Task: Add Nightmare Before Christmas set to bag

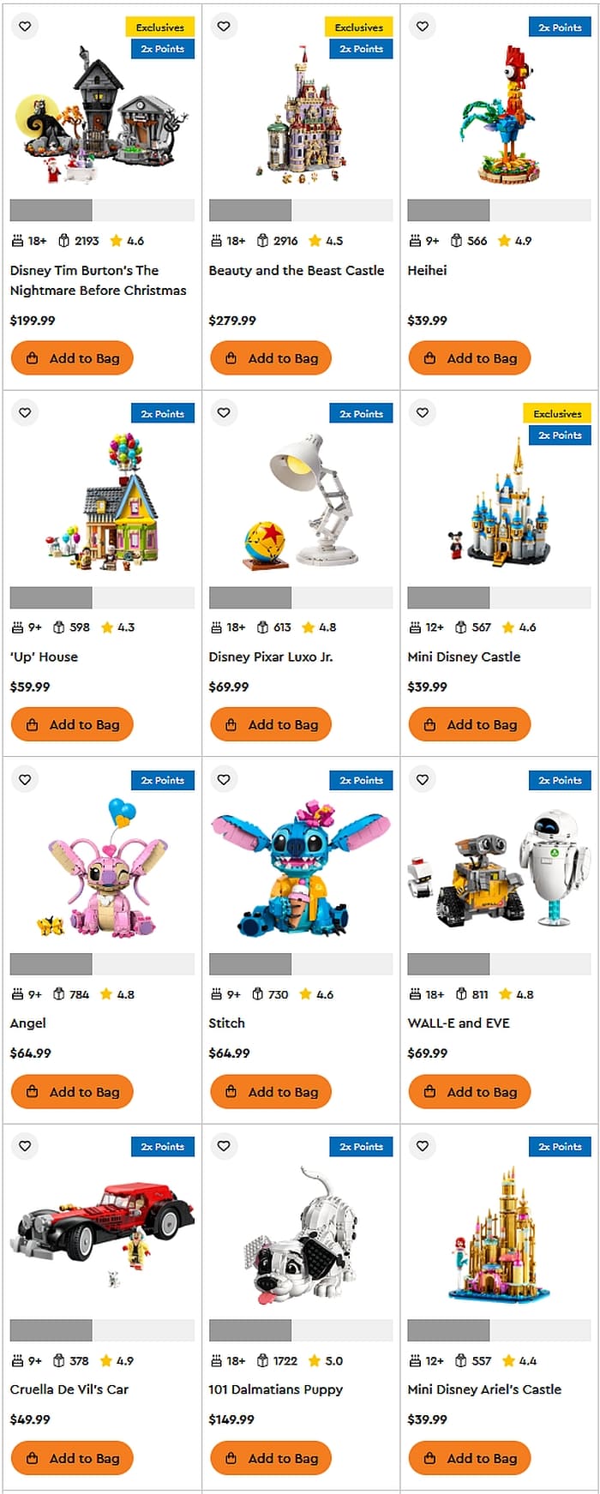Action: pyautogui.click(x=72, y=358)
